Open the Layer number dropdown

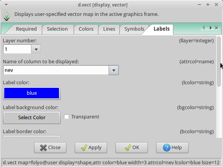(x=36, y=49)
